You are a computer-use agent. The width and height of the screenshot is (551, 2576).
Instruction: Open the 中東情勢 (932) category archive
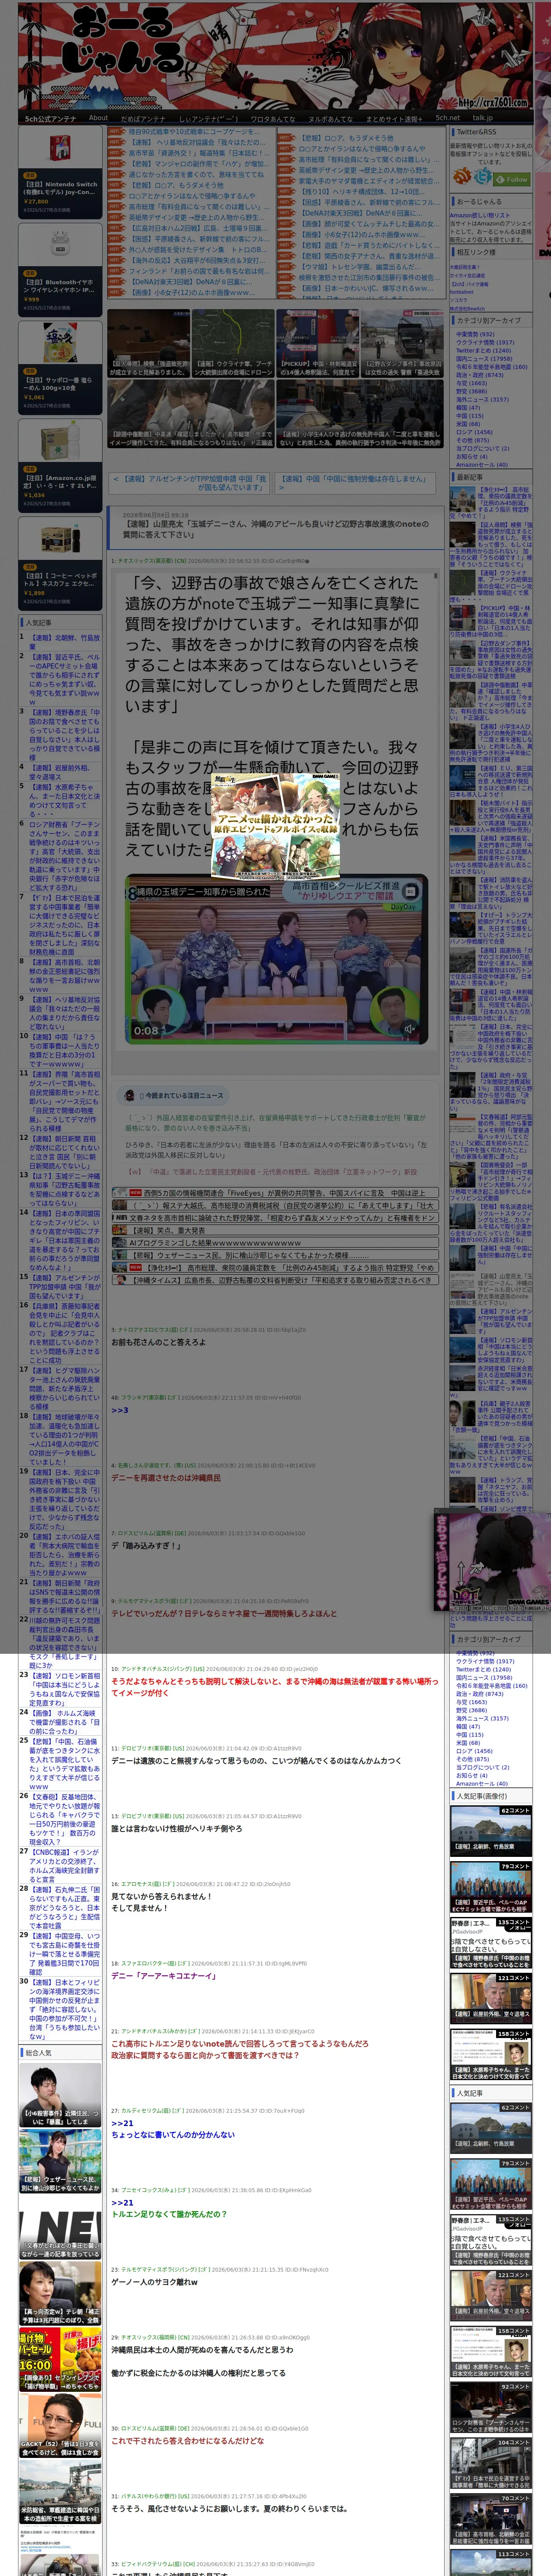click(x=475, y=334)
